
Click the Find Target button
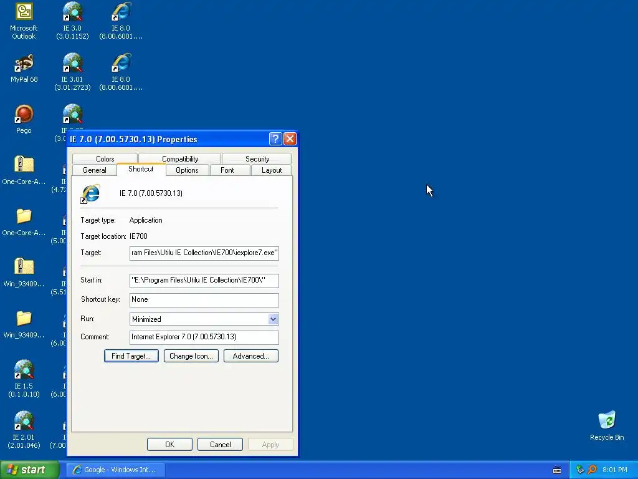[131, 356]
